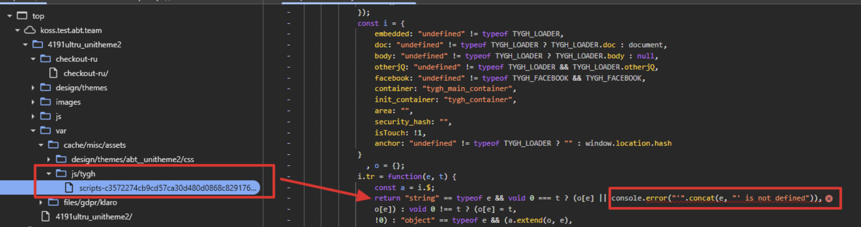The height and width of the screenshot is (227, 861).
Task: Click the cloud icon beside koss.test.abt.team
Action: click(30, 30)
